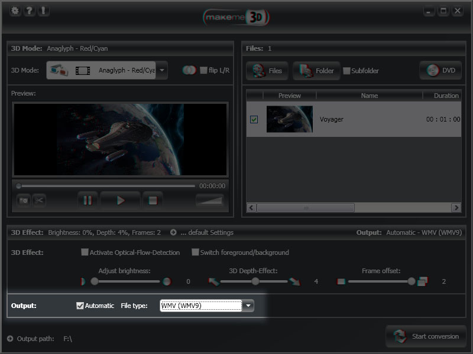Screen dimensions: 473x354
Task: Uncheck the Voyager file checkbox
Action: 254,119
